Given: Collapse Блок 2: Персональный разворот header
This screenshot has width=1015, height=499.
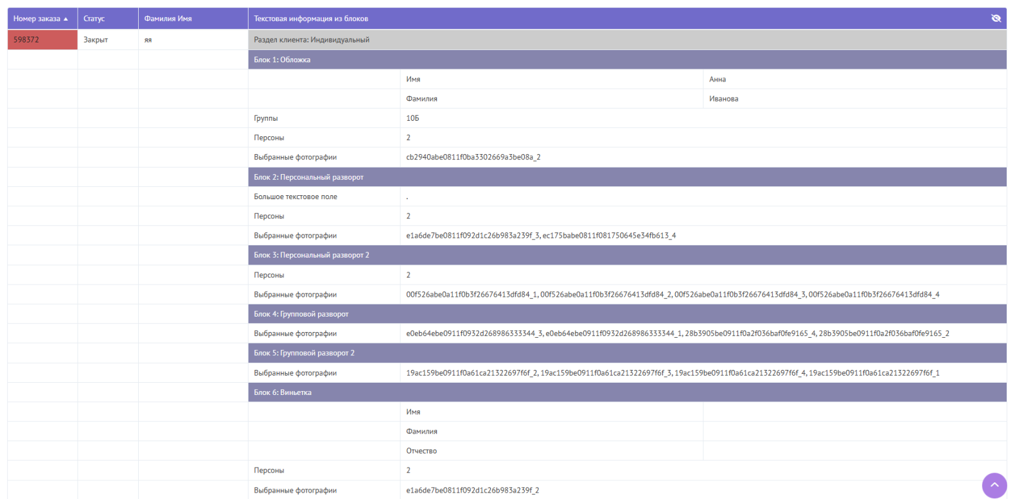Looking at the screenshot, I should [308, 177].
